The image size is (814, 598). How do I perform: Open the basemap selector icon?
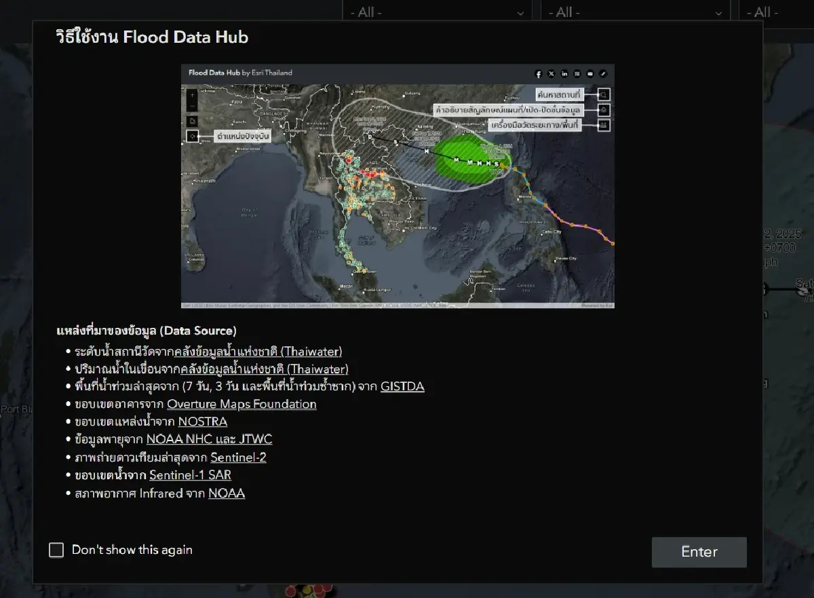[193, 121]
